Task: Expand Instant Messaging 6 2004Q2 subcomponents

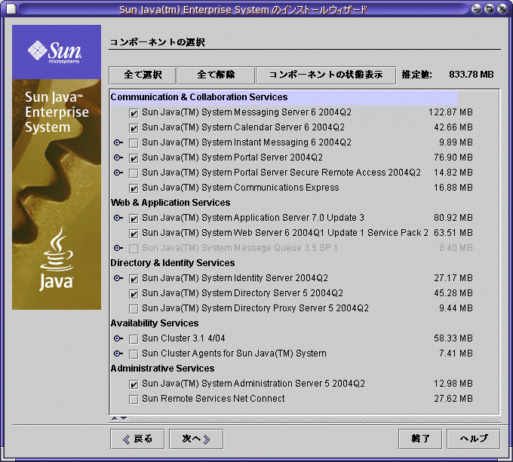Action: pos(118,142)
